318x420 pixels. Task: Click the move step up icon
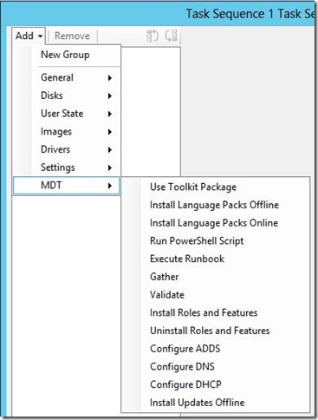click(x=153, y=36)
